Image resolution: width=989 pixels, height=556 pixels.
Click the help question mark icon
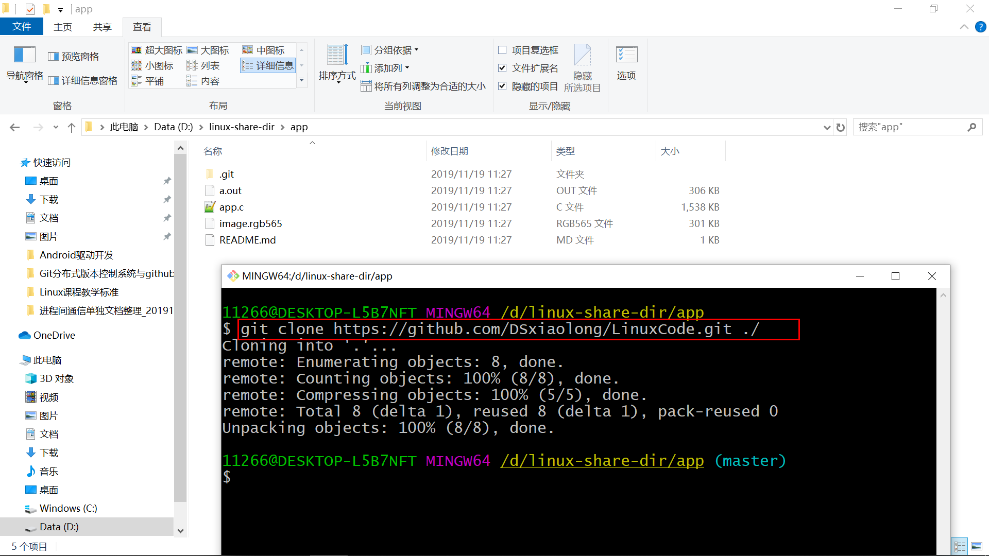tap(980, 27)
